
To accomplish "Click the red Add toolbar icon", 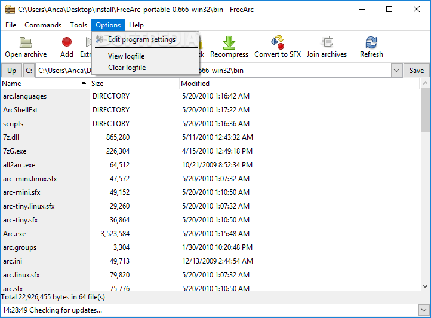I will click(67, 42).
